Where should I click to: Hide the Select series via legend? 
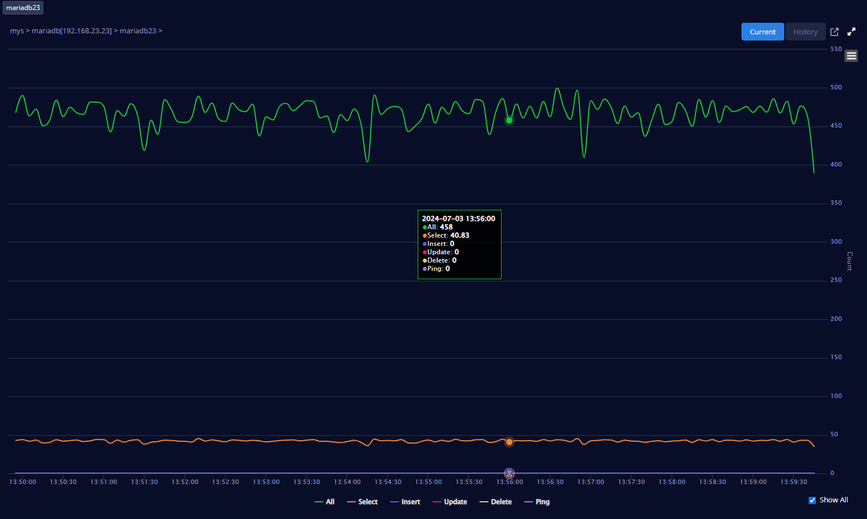(363, 502)
